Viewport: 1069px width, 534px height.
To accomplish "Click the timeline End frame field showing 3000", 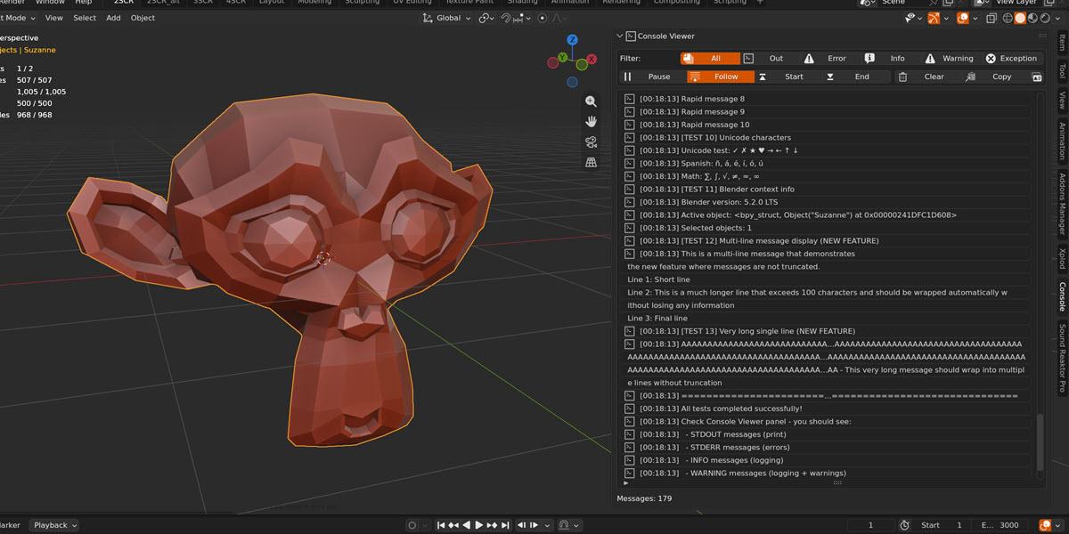I will (x=998, y=525).
